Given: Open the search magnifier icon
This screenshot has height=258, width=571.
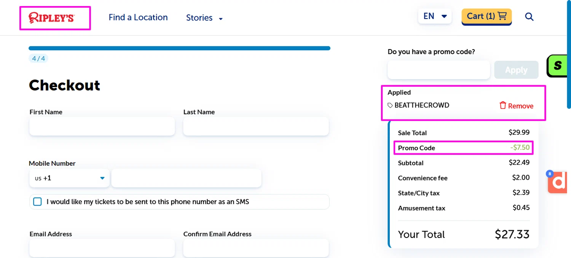Looking at the screenshot, I should click(529, 17).
